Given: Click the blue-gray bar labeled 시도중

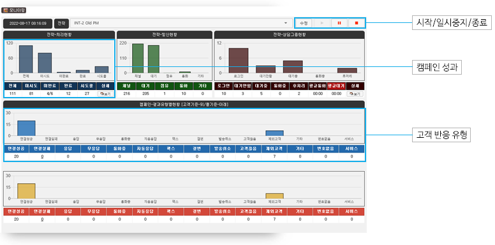Looking at the screenshot, I should tap(101, 70).
